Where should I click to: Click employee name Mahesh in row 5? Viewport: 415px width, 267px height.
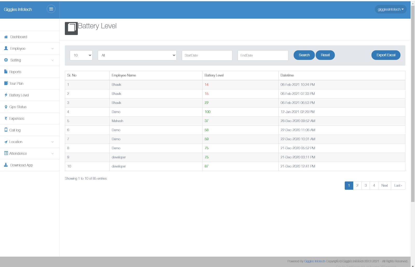point(117,121)
